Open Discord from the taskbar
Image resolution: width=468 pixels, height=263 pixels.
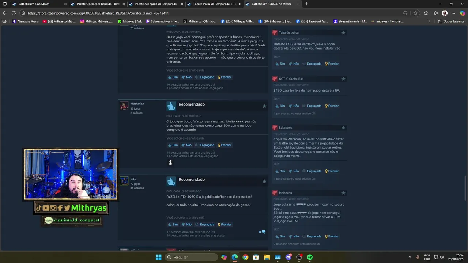point(288,257)
